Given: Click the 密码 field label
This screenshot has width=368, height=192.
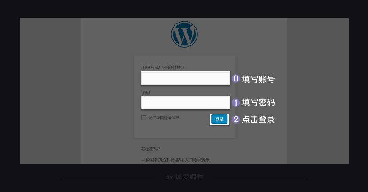Looking at the screenshot, I should 146,93.
